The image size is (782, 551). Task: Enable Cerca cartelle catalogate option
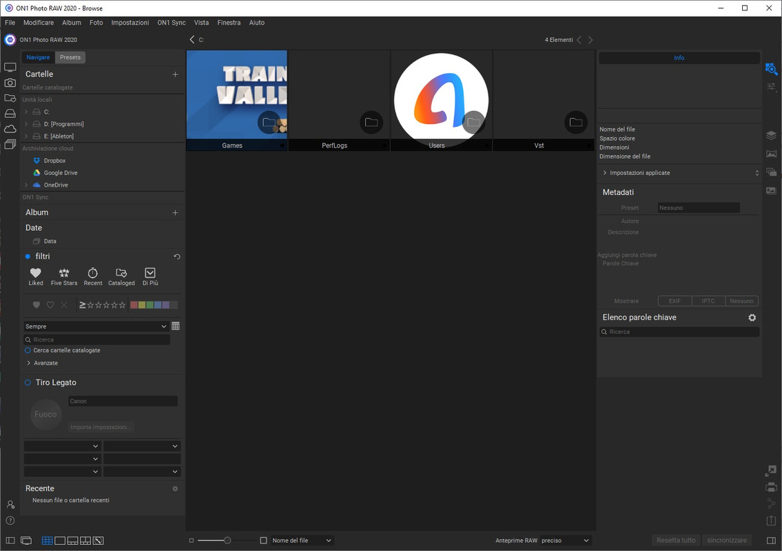click(x=28, y=351)
